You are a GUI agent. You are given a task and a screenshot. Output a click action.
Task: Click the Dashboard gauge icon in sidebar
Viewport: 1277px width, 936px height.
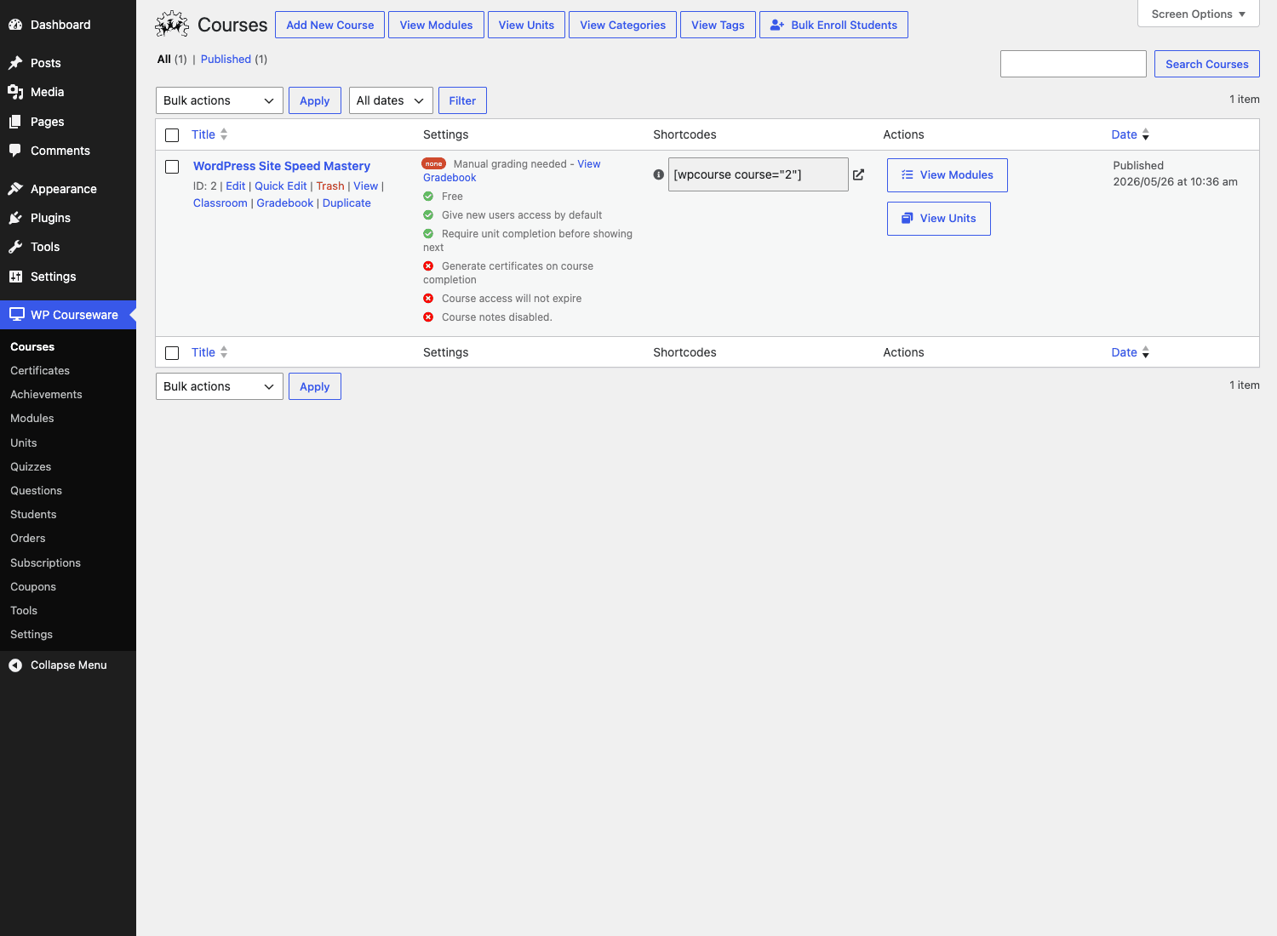click(x=15, y=25)
